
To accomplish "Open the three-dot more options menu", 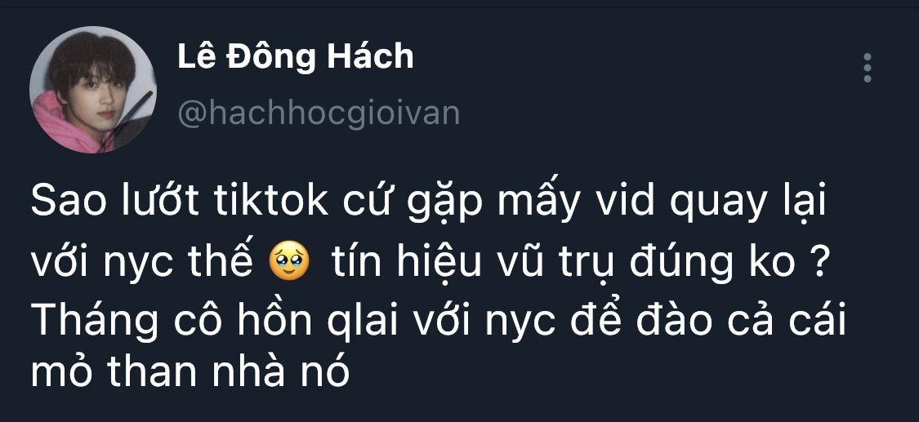I will [868, 68].
